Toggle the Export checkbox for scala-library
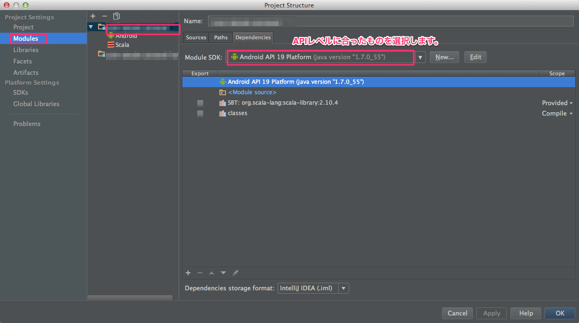 click(x=200, y=103)
